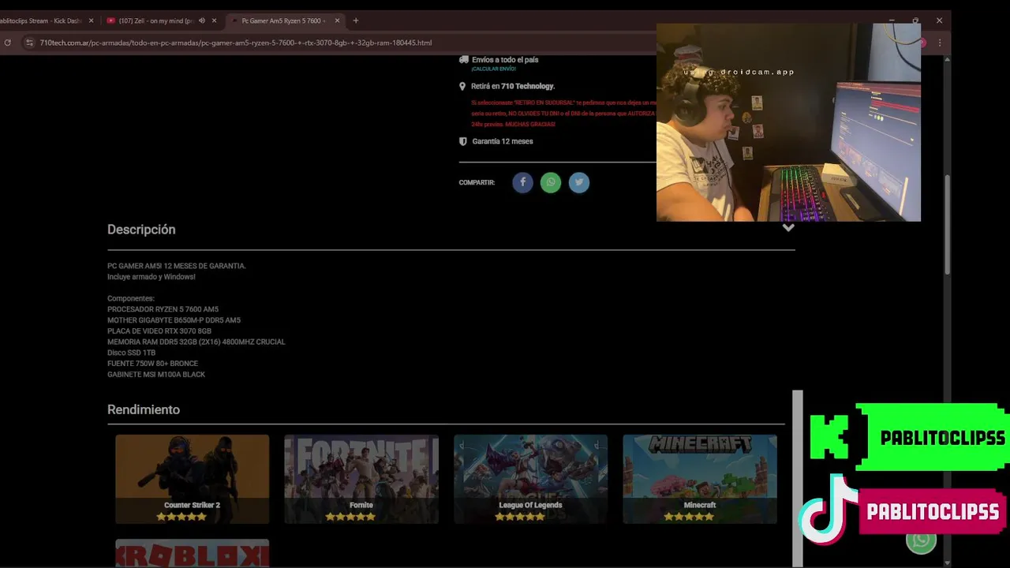The height and width of the screenshot is (568, 1010).
Task: Click the page scrollbar thumb
Action: (947, 223)
